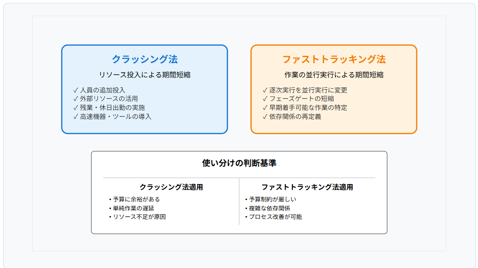The height and width of the screenshot is (268, 478).
Task: Select the ファストトラッキング法適用 column header
Action: pos(307,187)
